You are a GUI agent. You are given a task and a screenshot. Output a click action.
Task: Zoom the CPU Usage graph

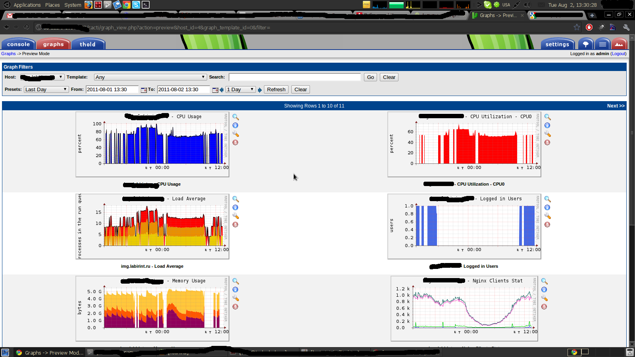[x=236, y=117]
